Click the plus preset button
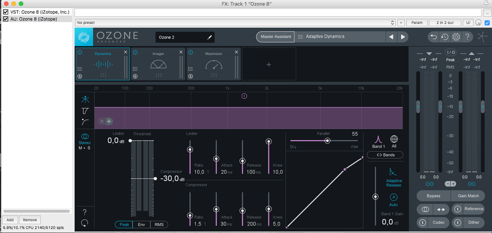Screen dimensions: 492x233 pyautogui.click(x=401, y=22)
